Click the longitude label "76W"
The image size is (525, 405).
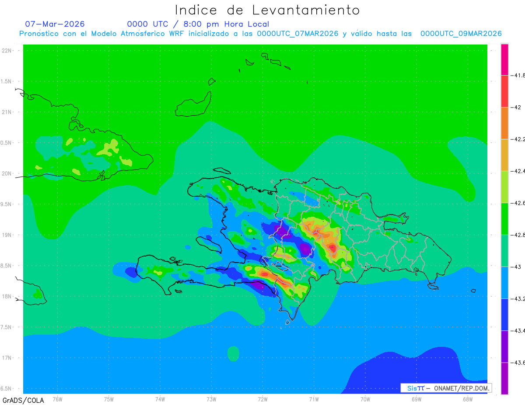57,399
